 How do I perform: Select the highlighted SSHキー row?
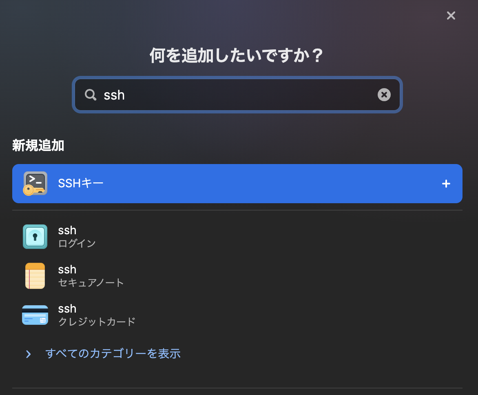[x=237, y=184]
